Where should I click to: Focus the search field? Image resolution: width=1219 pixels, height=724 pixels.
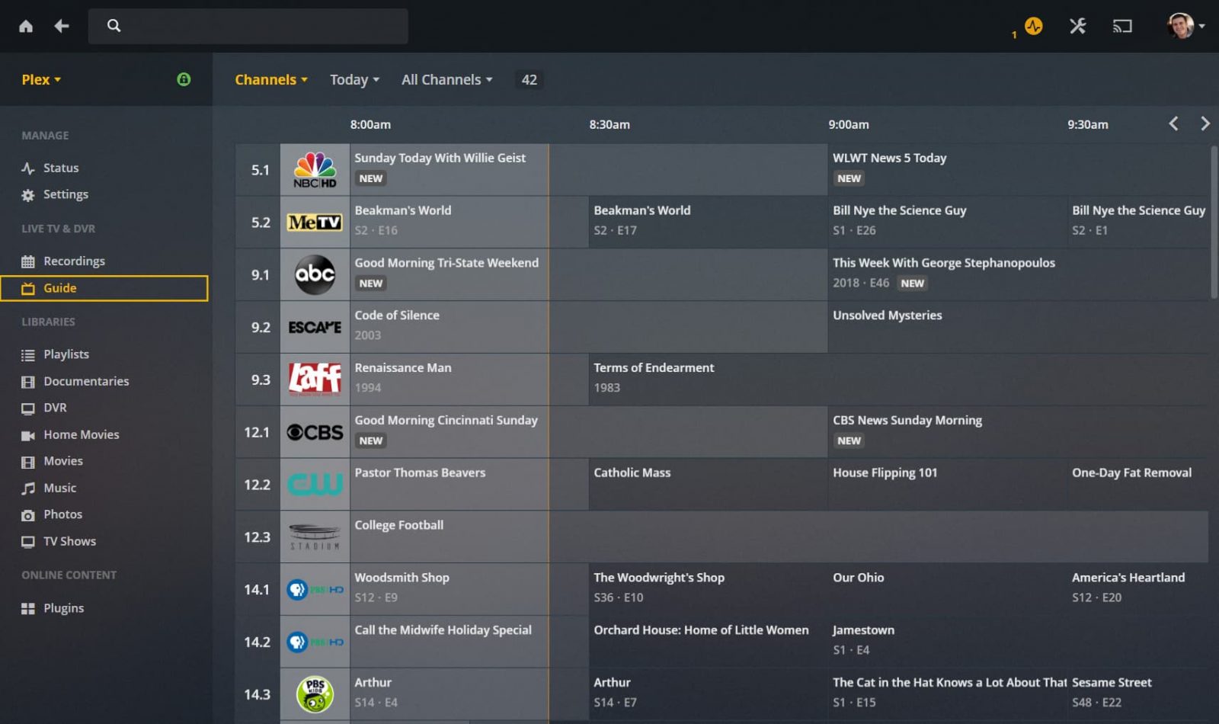[248, 26]
